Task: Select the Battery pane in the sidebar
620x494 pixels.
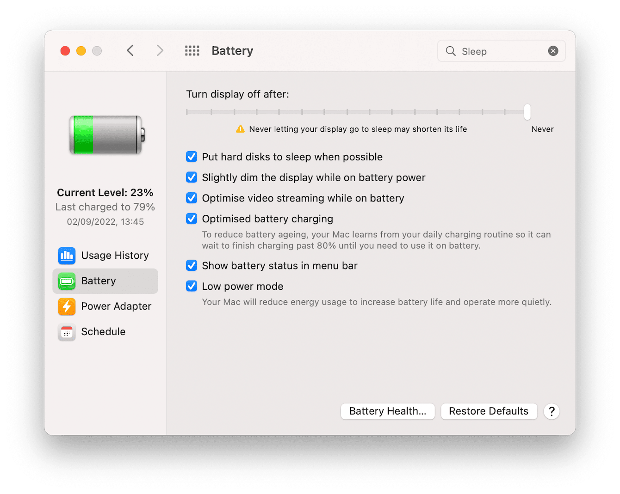Action: pyautogui.click(x=99, y=281)
